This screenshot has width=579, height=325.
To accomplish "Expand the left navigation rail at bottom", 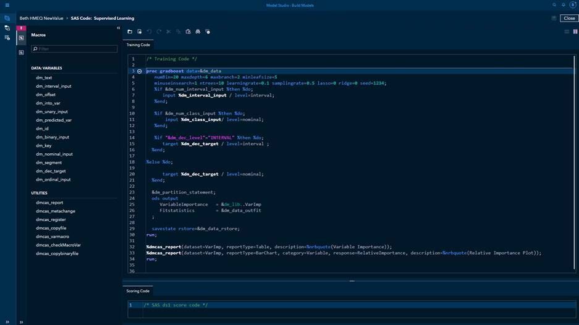I will (21, 322).
